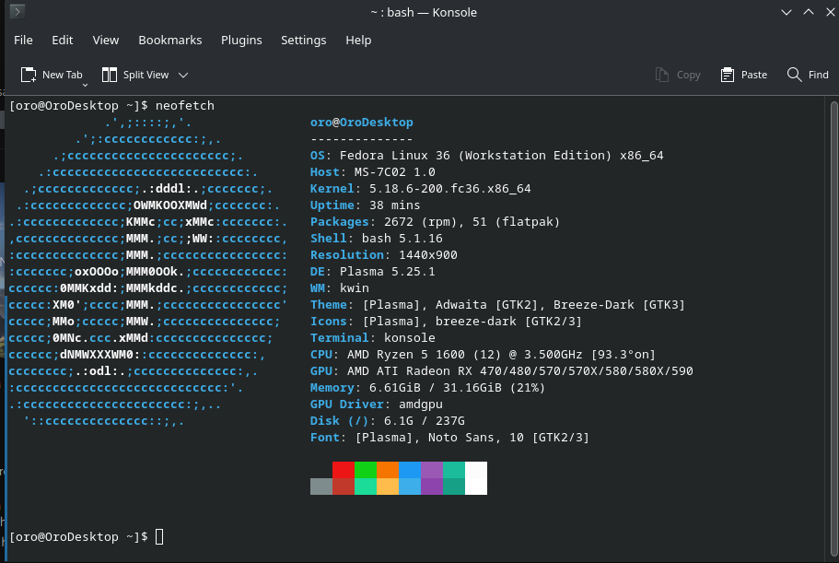Click the Copy toolbar icon
The image size is (839, 563).
click(662, 75)
